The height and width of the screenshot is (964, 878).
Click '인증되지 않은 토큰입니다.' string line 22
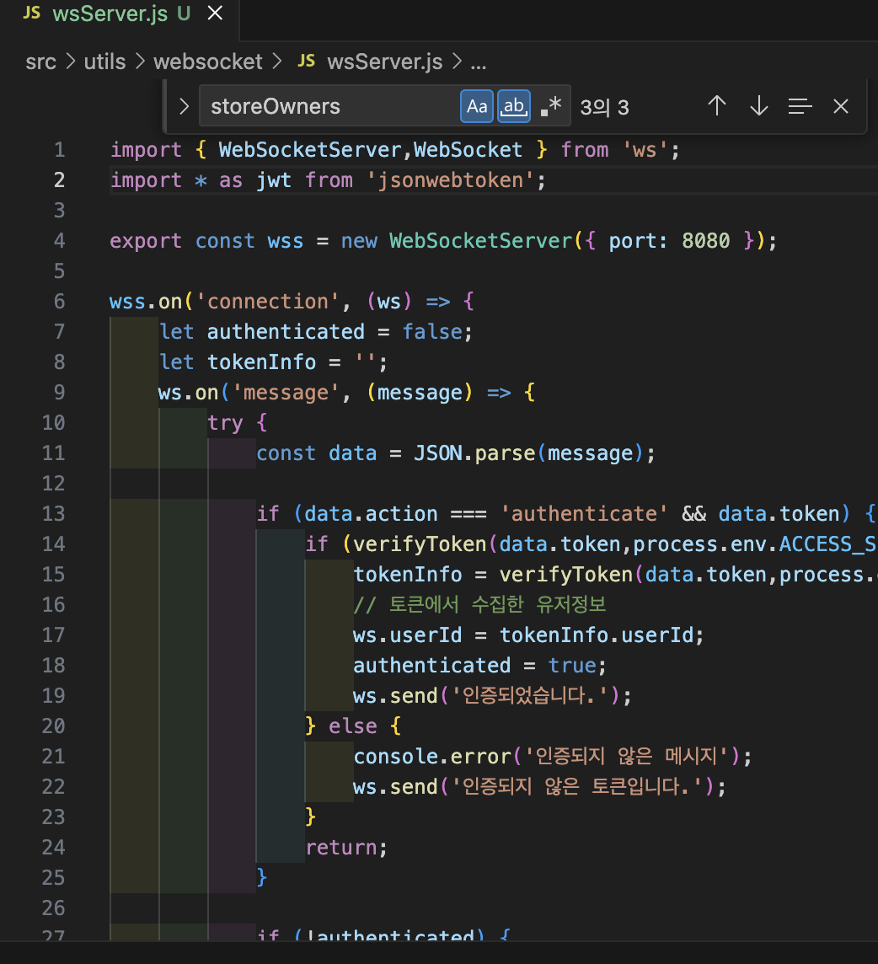pos(578,786)
